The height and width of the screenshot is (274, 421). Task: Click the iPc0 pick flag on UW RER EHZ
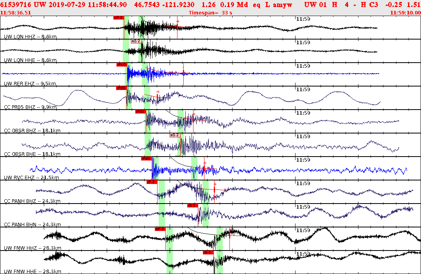[121, 64]
